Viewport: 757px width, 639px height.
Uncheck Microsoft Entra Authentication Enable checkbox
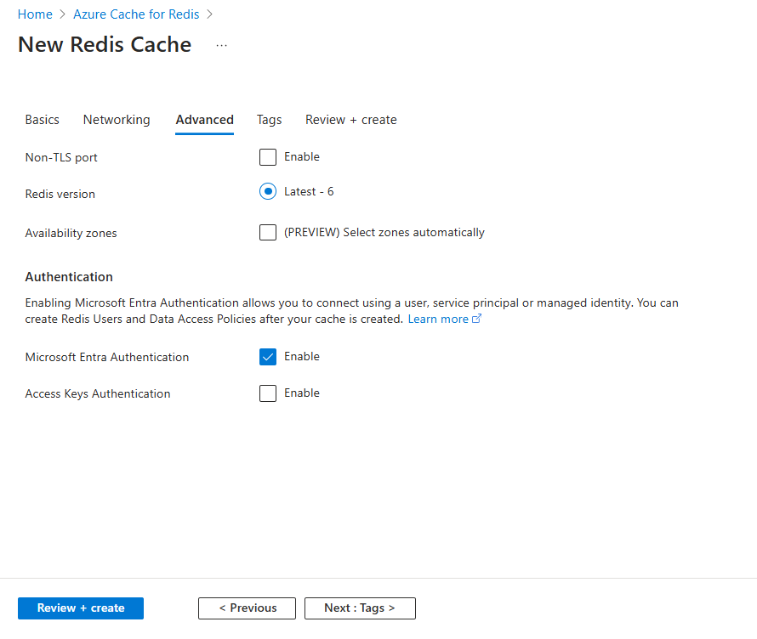[268, 357]
